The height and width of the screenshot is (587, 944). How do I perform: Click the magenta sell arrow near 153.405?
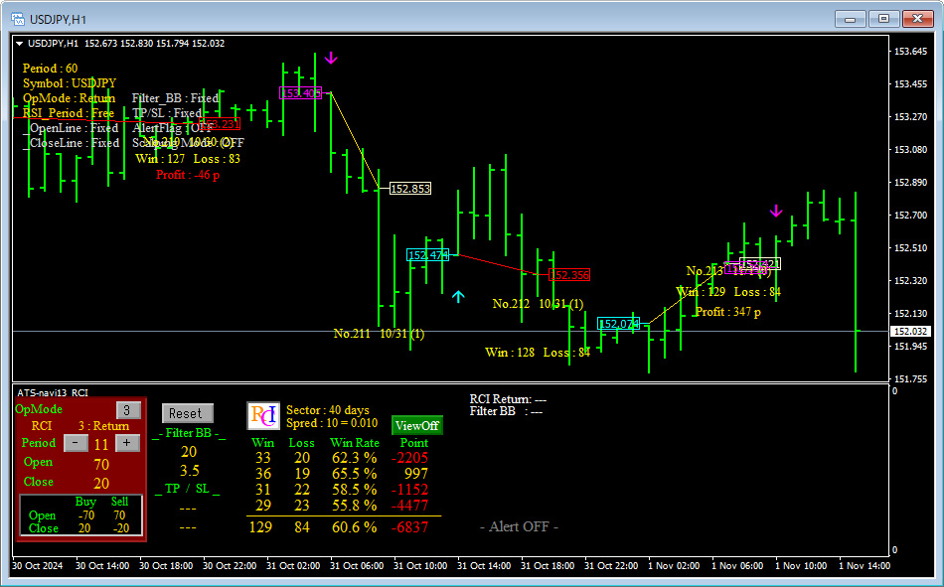(x=331, y=59)
